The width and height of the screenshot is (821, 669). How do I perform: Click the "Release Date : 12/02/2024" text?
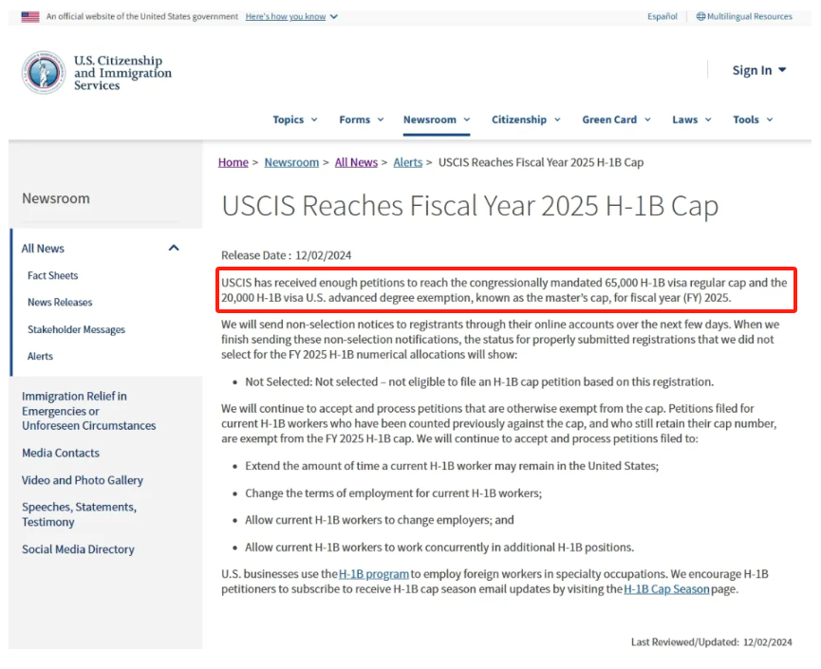[x=287, y=255]
